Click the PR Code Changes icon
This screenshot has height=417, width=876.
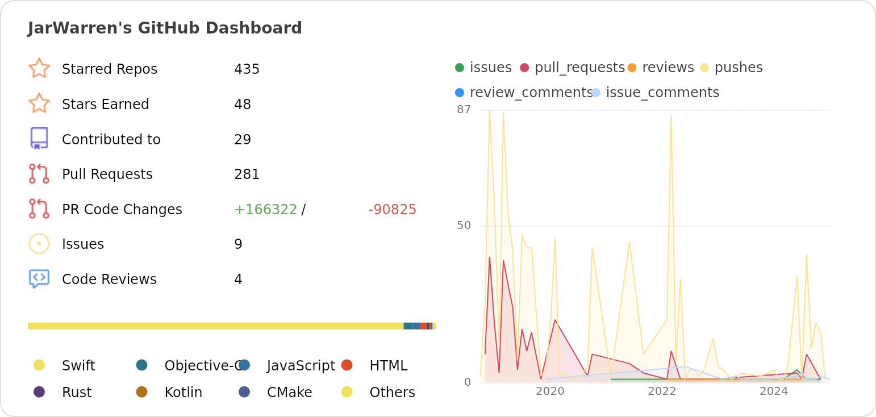click(x=39, y=209)
